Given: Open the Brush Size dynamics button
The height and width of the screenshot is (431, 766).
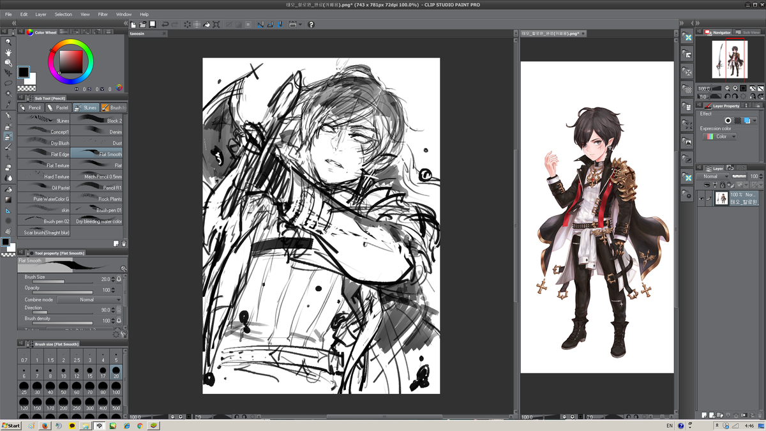Looking at the screenshot, I should click(x=119, y=279).
